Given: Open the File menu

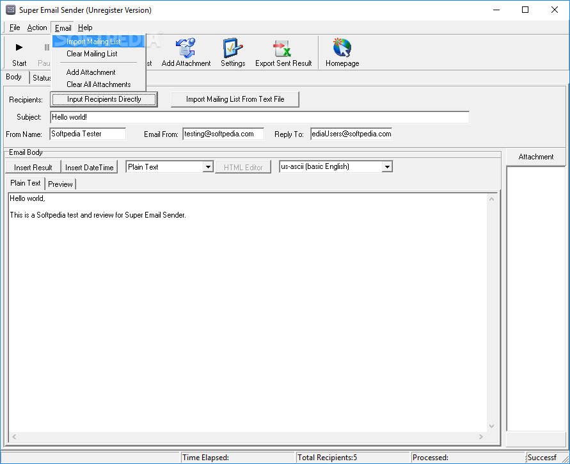Looking at the screenshot, I should [x=15, y=28].
